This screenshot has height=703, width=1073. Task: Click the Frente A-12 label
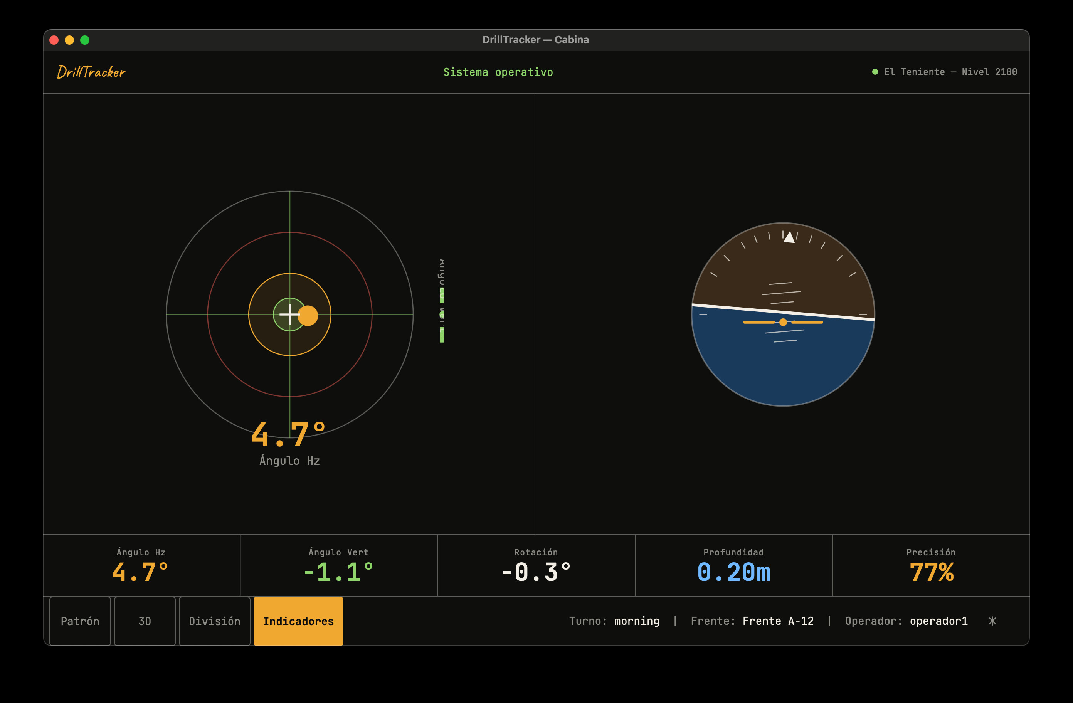click(778, 621)
